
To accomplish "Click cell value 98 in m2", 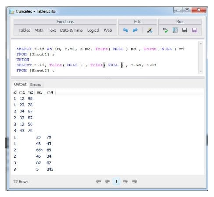I will point(30,98).
